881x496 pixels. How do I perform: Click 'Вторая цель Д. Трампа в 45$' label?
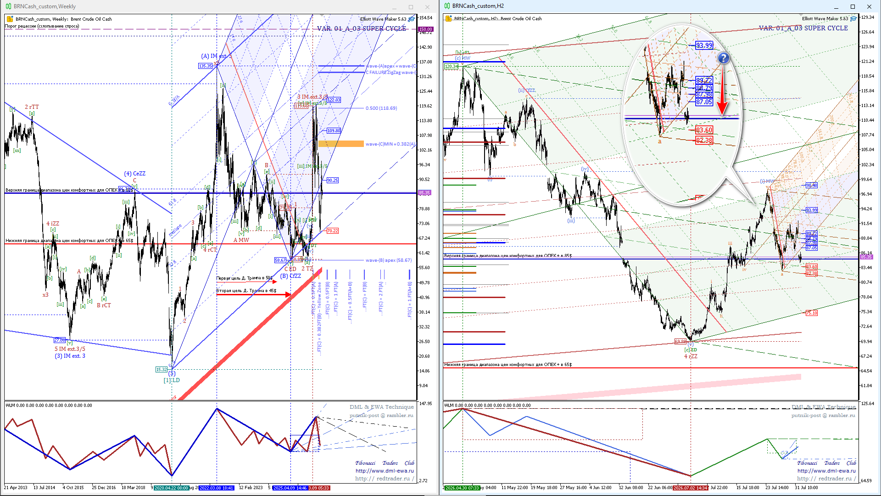coord(246,291)
